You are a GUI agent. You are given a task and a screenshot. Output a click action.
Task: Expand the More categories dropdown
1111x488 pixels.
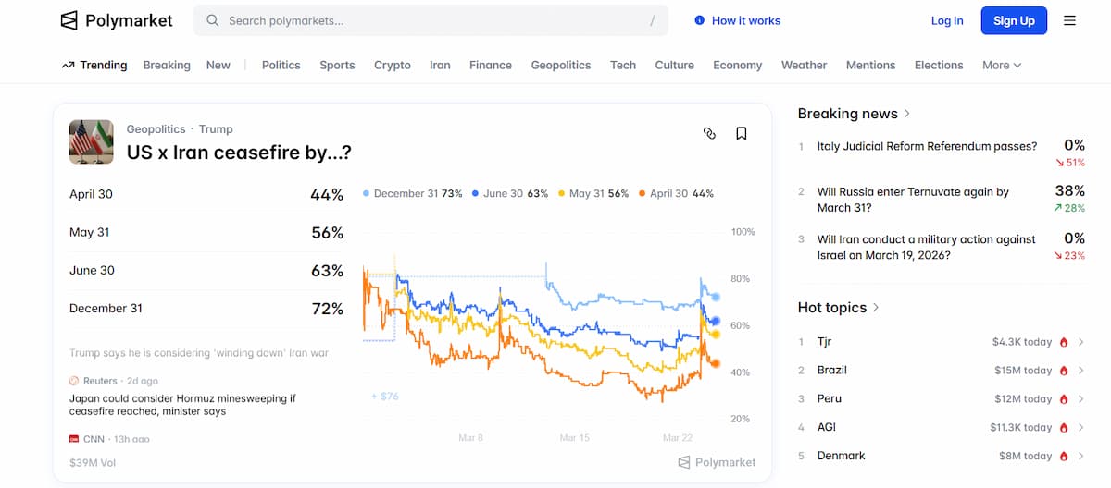point(1002,66)
